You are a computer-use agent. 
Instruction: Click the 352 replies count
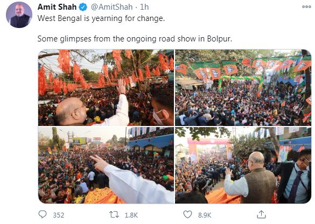click(59, 215)
